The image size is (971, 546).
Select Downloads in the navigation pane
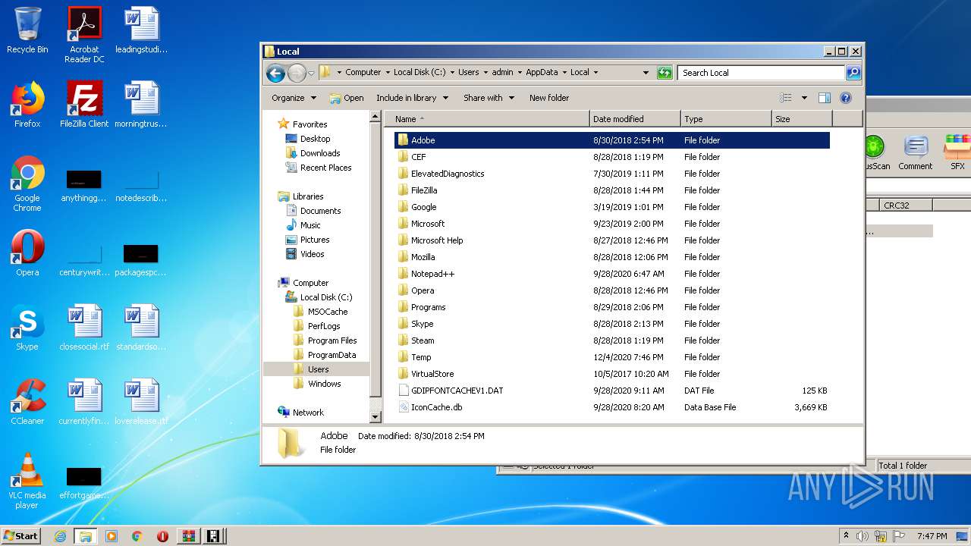tap(319, 153)
